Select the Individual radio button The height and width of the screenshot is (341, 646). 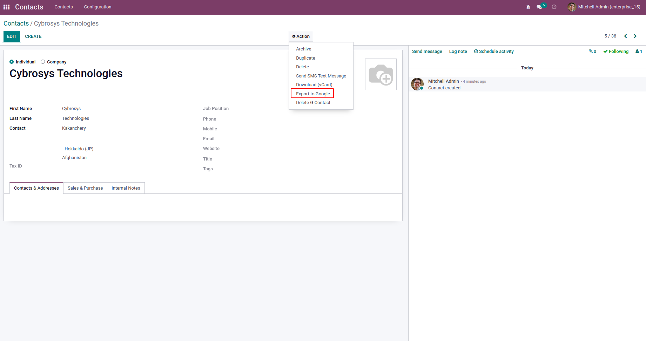pyautogui.click(x=12, y=62)
